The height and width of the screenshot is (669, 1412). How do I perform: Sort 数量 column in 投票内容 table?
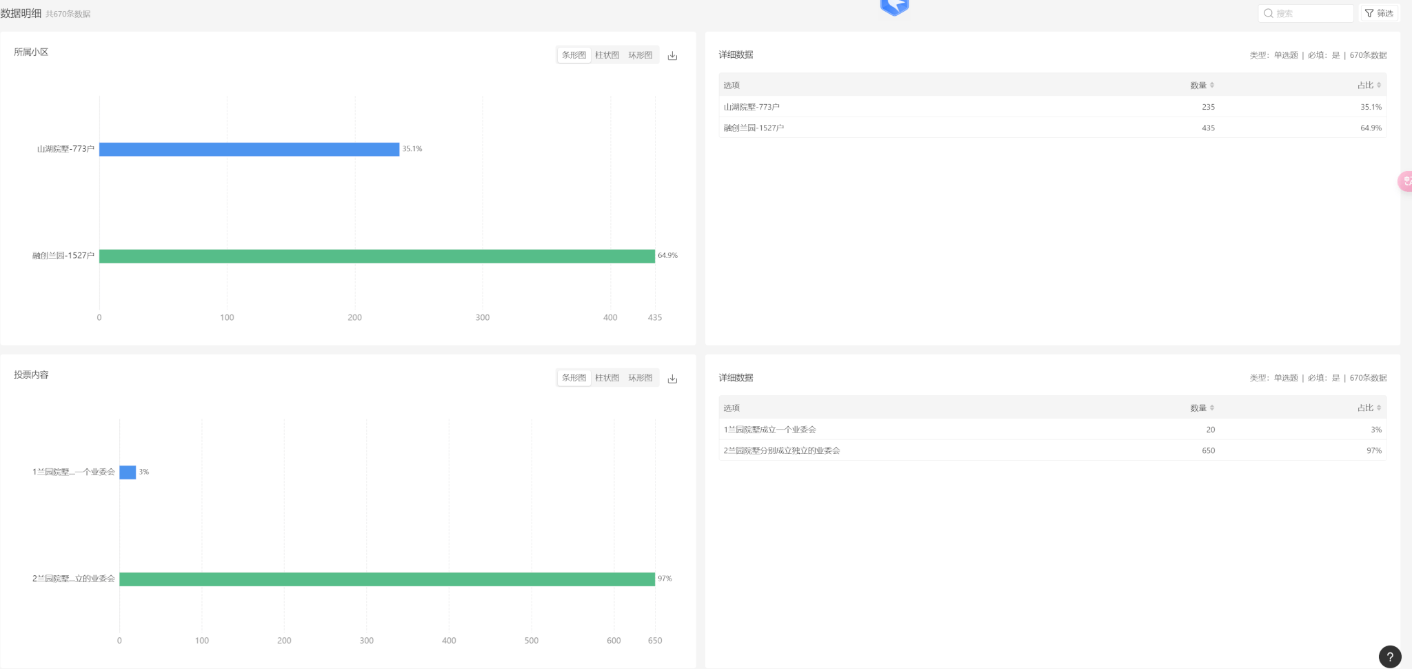click(1211, 408)
